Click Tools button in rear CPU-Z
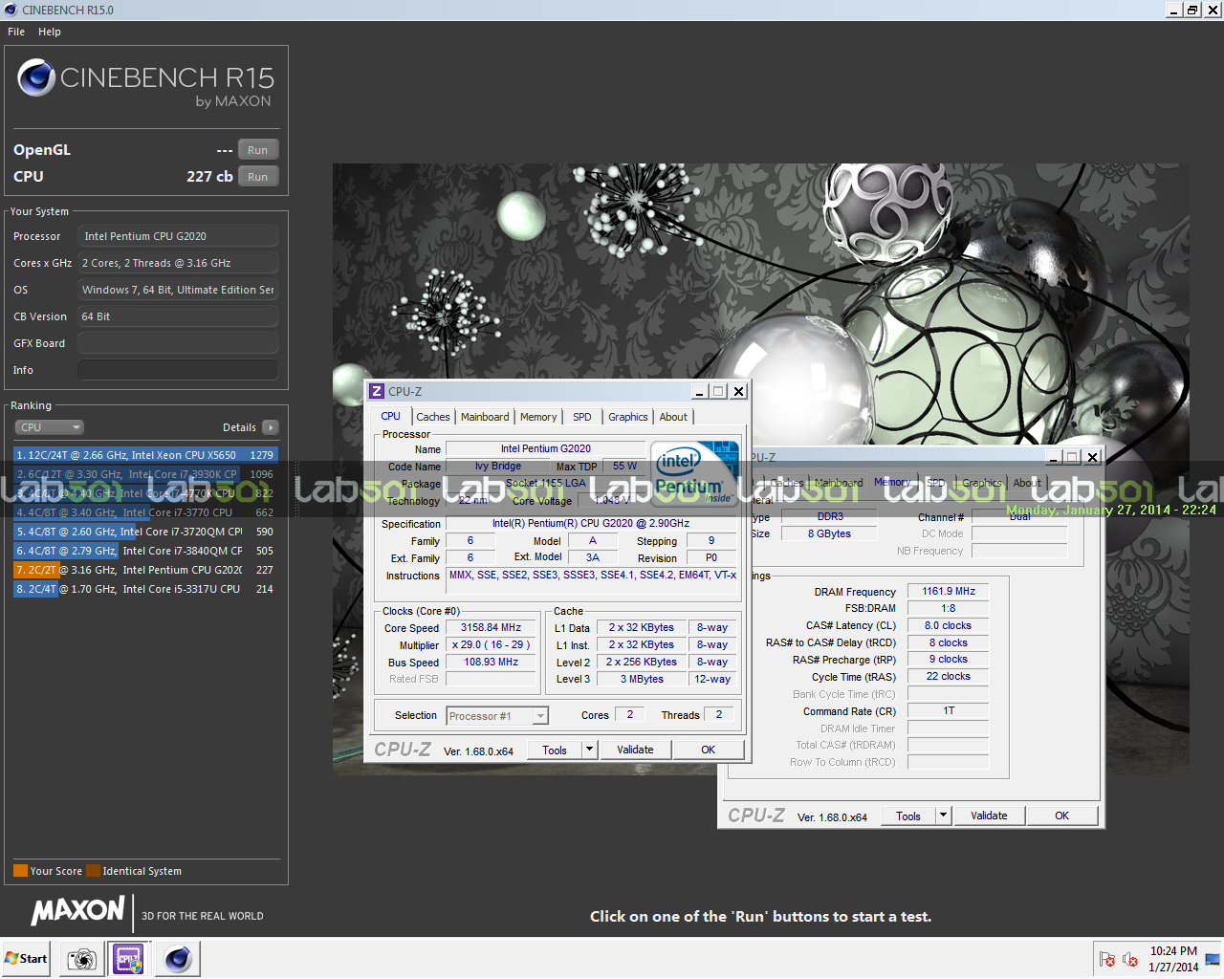 pyautogui.click(x=908, y=816)
